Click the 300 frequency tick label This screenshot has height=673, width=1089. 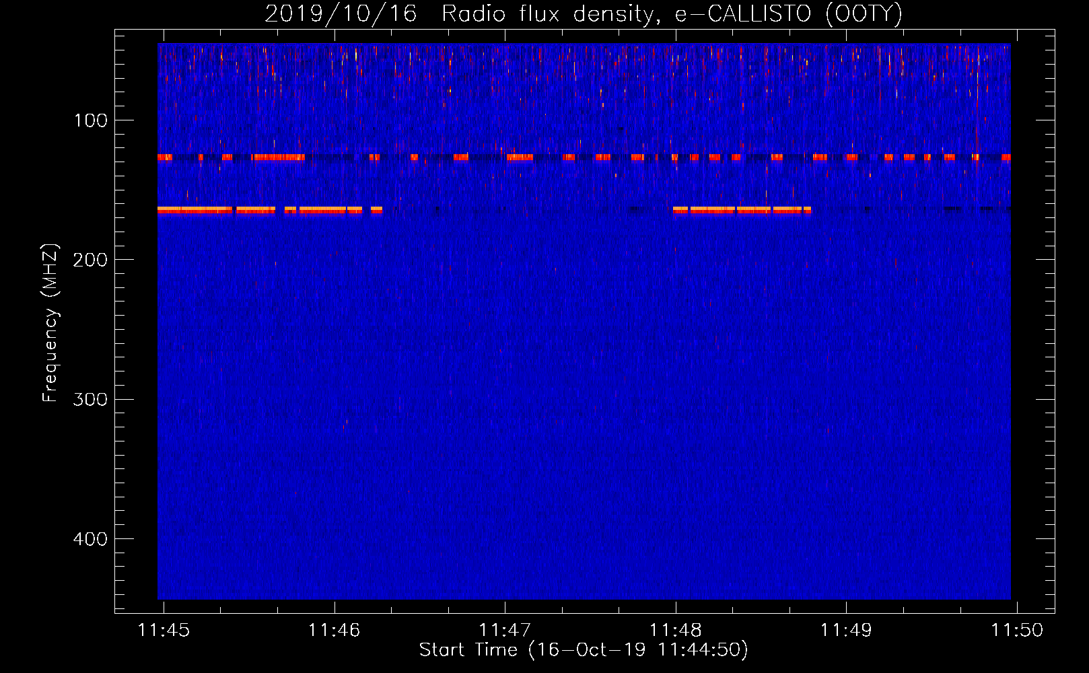click(x=90, y=399)
